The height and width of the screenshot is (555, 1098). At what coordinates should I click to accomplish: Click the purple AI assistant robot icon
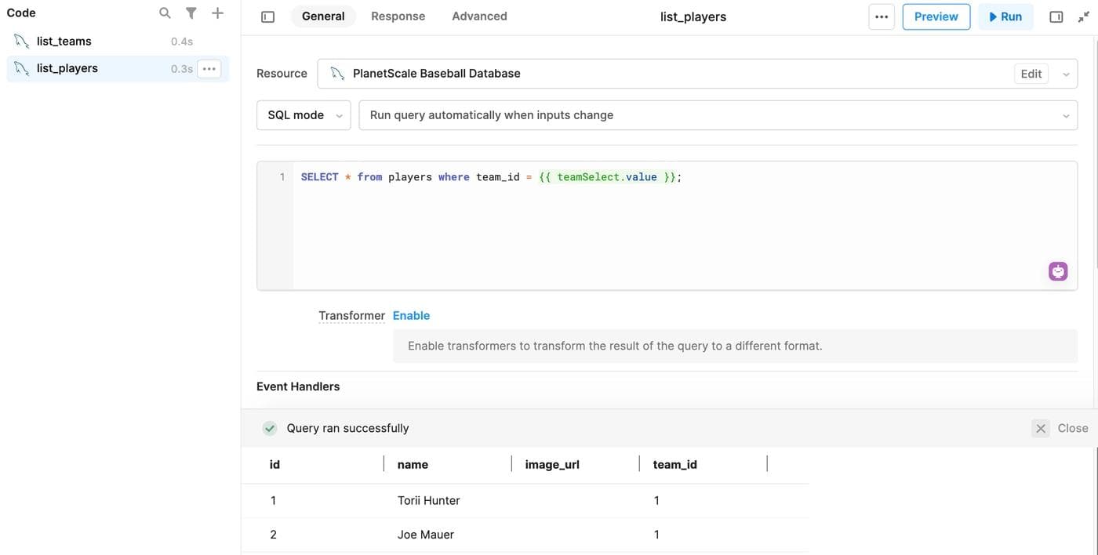(x=1058, y=271)
